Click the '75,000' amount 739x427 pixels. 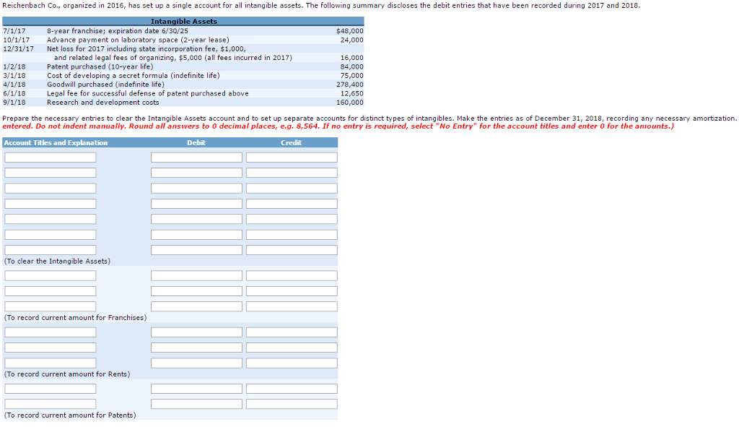point(351,75)
